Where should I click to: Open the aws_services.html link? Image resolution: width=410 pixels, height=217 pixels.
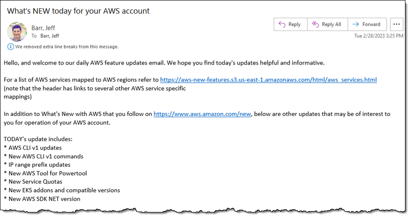click(268, 80)
